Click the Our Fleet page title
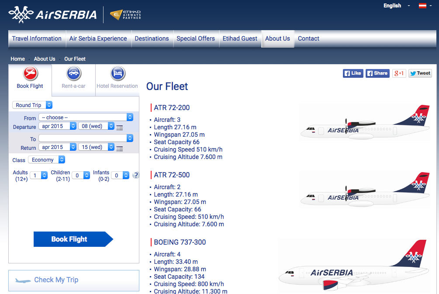The image size is (439, 294). click(x=167, y=86)
